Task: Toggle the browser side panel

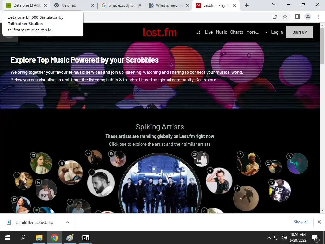Action: point(298,17)
